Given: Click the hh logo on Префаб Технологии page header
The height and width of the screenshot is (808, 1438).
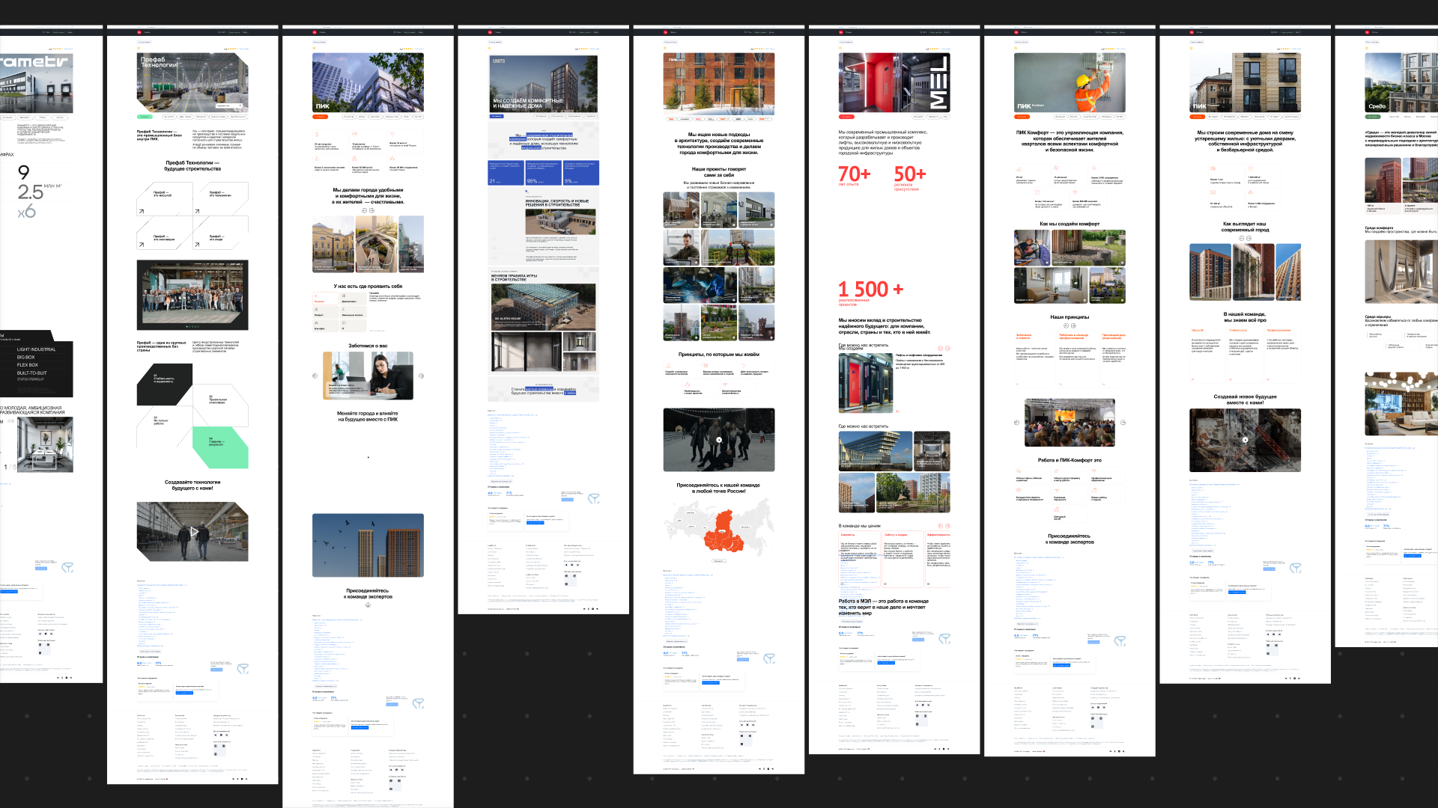Looking at the screenshot, I should click(x=139, y=32).
